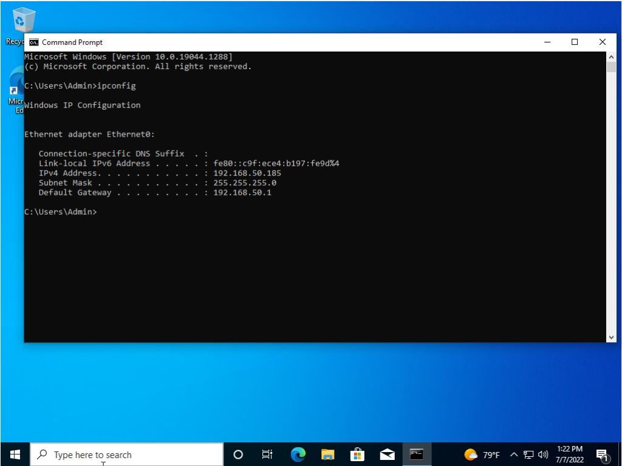Click the 'Ethernet adapter Ethernet0:' line

[90, 134]
